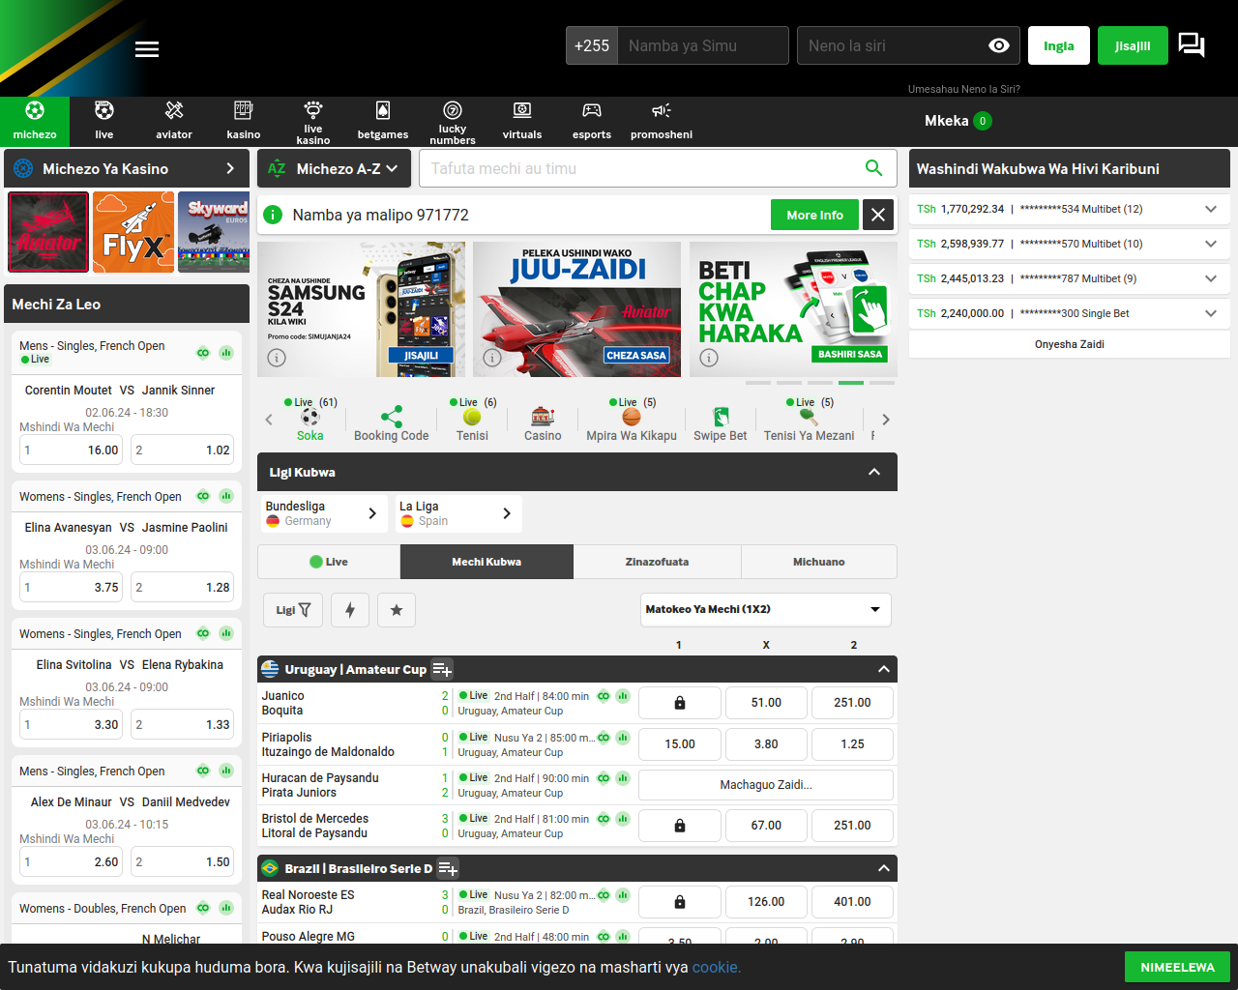Viewport: 1238px width, 990px height.
Task: Open the Michezo A-Z dropdown
Action: pyautogui.click(x=335, y=168)
